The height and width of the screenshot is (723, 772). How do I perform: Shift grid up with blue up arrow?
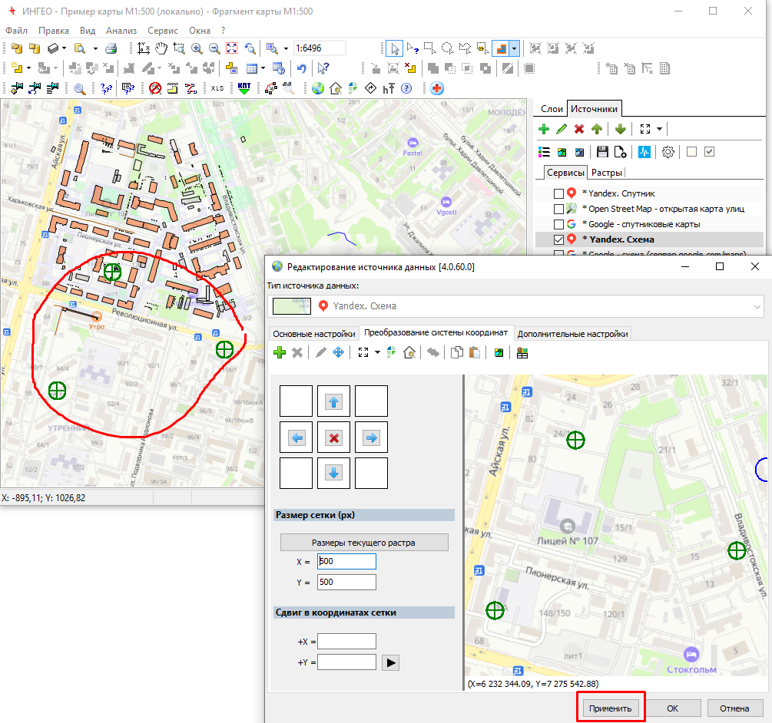[x=334, y=402]
